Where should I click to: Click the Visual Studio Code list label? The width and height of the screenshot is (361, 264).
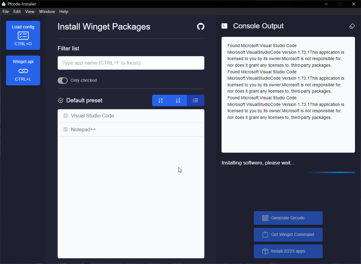pyautogui.click(x=92, y=116)
